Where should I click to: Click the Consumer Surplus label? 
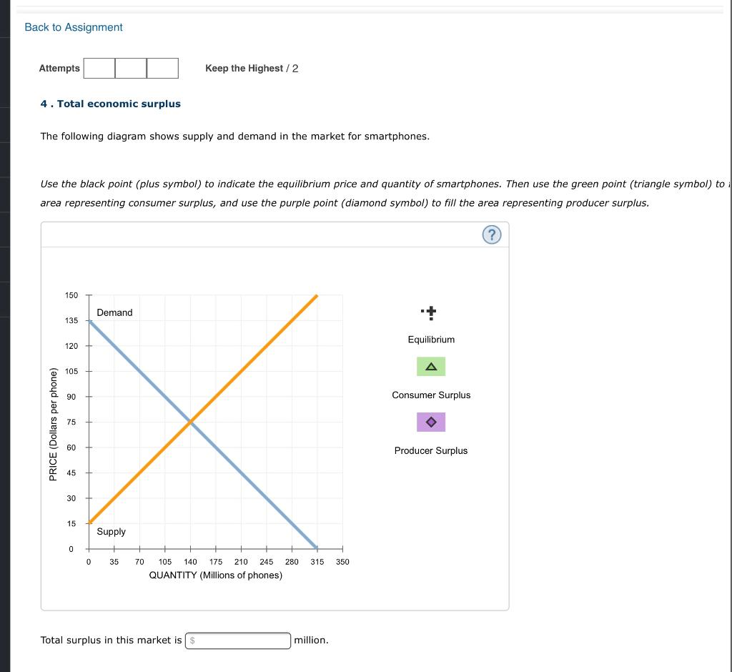(x=430, y=395)
